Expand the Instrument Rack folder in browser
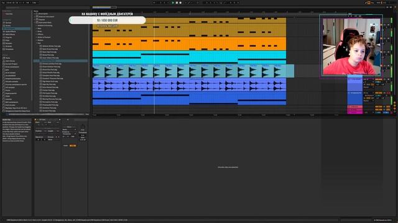This screenshot has height=223, width=398. coord(35,22)
